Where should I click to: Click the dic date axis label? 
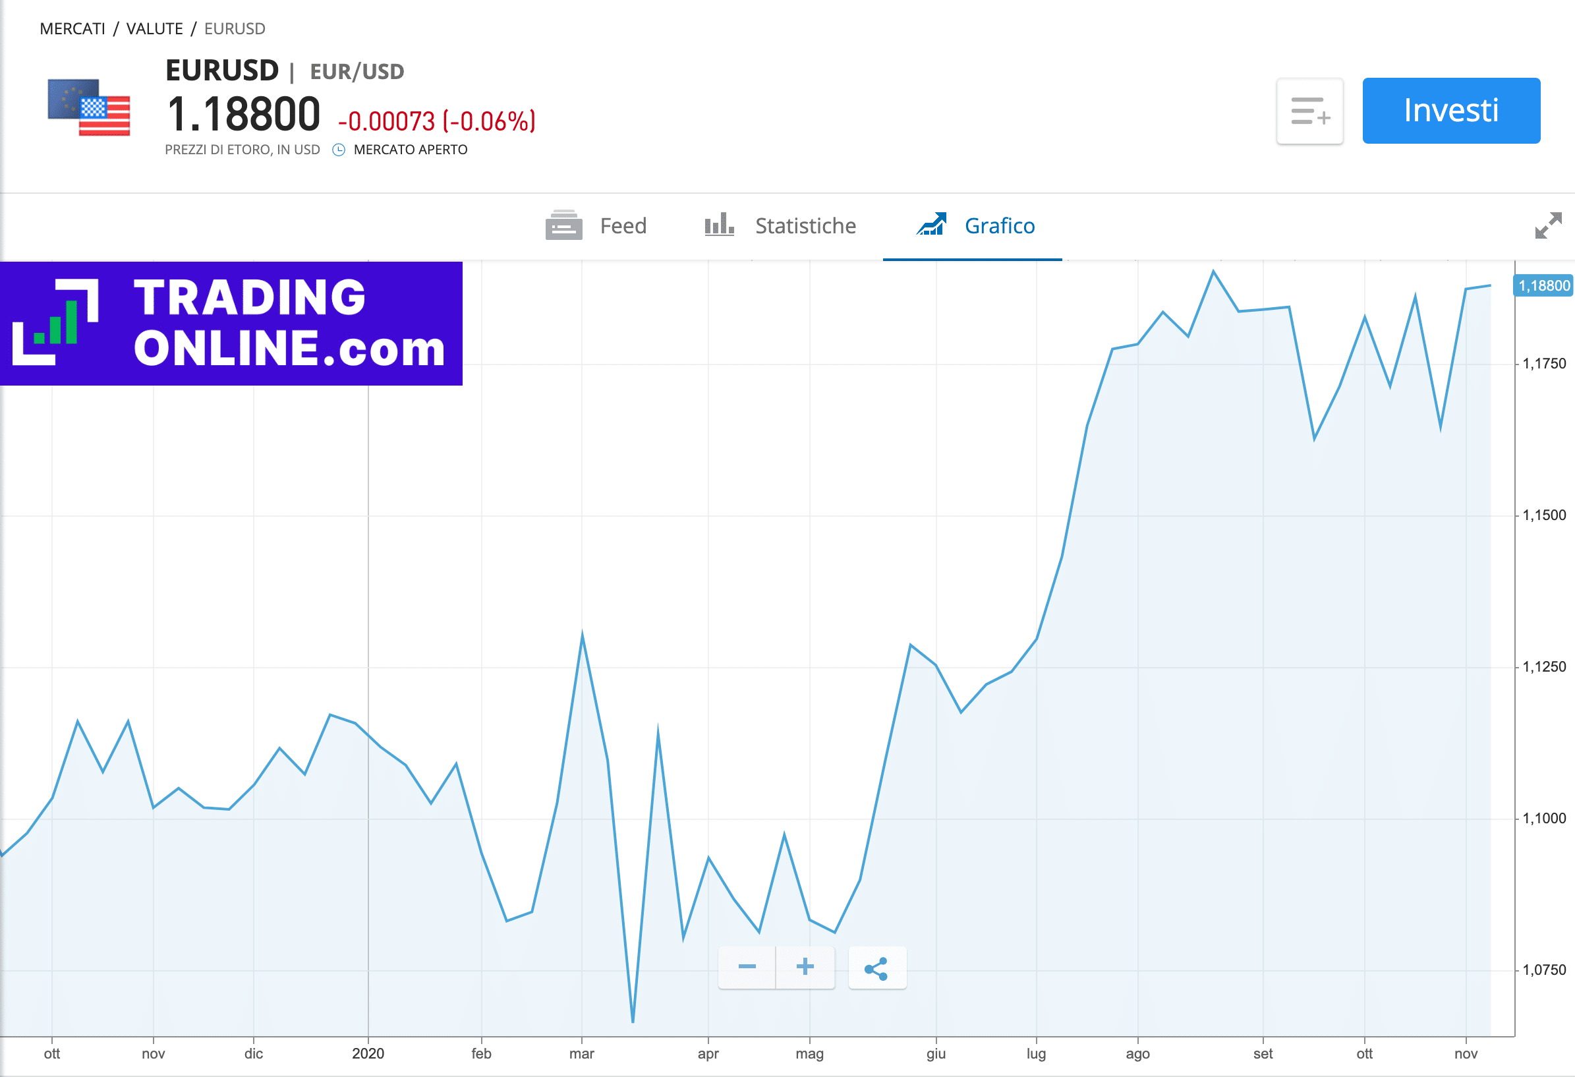click(x=254, y=1054)
